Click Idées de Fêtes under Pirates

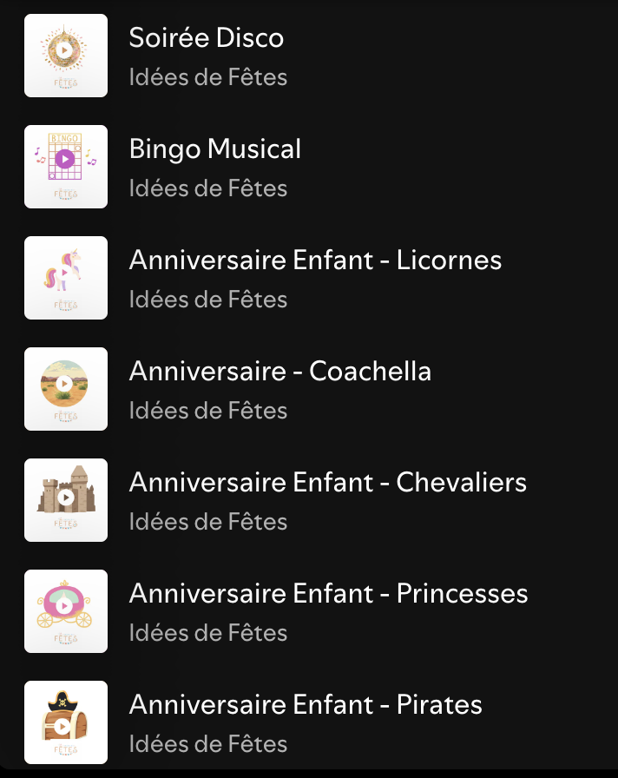coord(208,744)
